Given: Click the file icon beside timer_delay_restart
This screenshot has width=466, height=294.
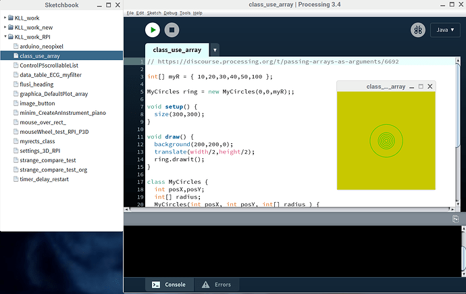Looking at the screenshot, I should [x=16, y=179].
